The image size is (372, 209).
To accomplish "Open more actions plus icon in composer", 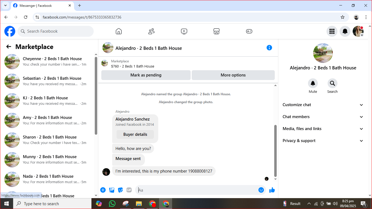I will 103,190.
